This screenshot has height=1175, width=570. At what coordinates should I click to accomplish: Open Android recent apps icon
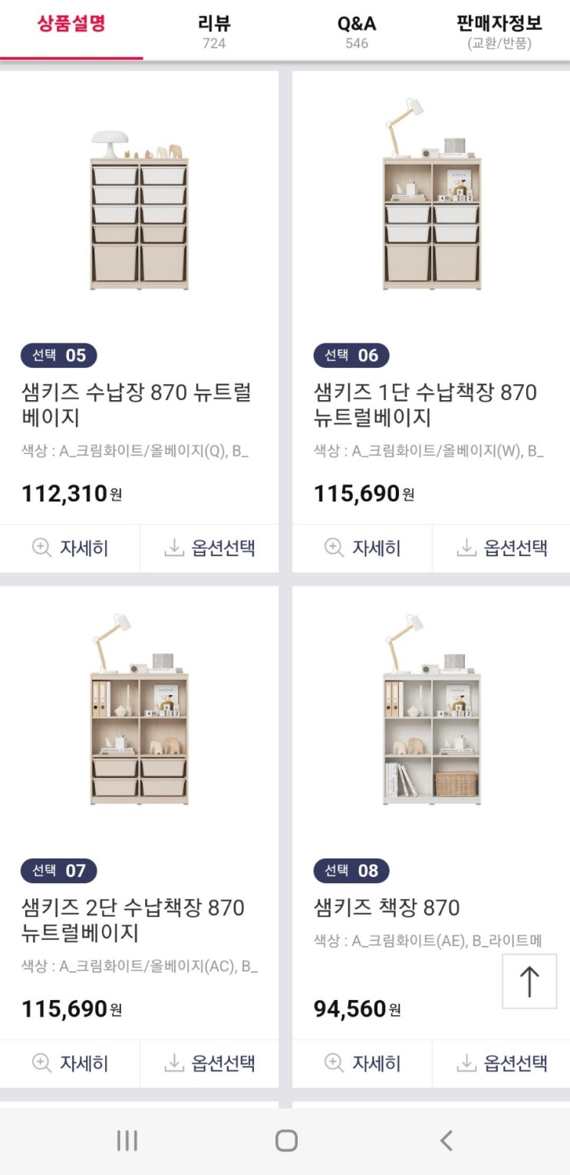tap(127, 1140)
